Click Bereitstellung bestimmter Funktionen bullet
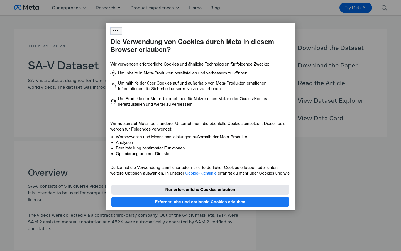The height and width of the screenshot is (251, 401). (x=150, y=148)
